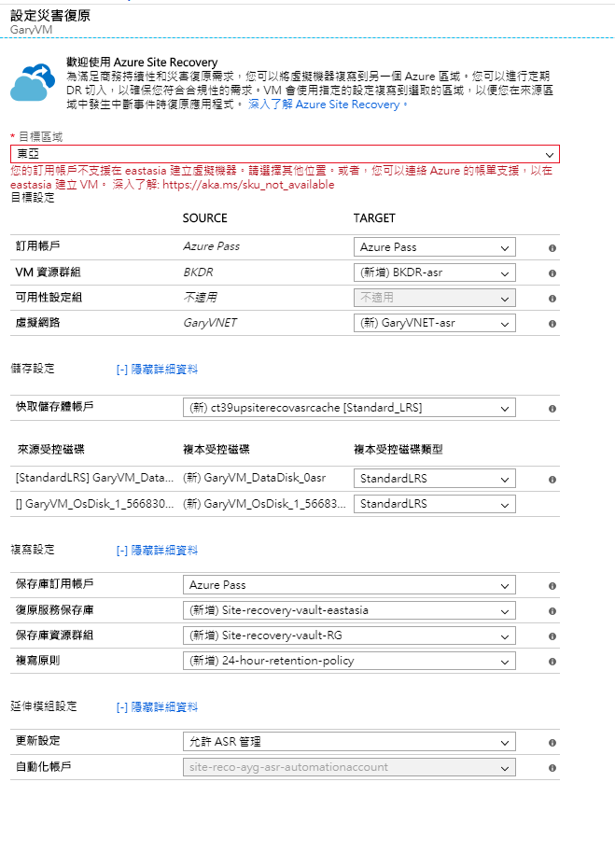
Task: Open target 訂用帳戶 dropdown Azure Pass
Action: 434,247
